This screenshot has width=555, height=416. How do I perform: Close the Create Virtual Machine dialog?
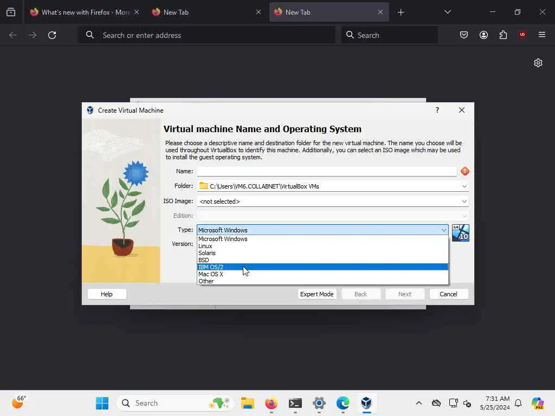point(462,110)
